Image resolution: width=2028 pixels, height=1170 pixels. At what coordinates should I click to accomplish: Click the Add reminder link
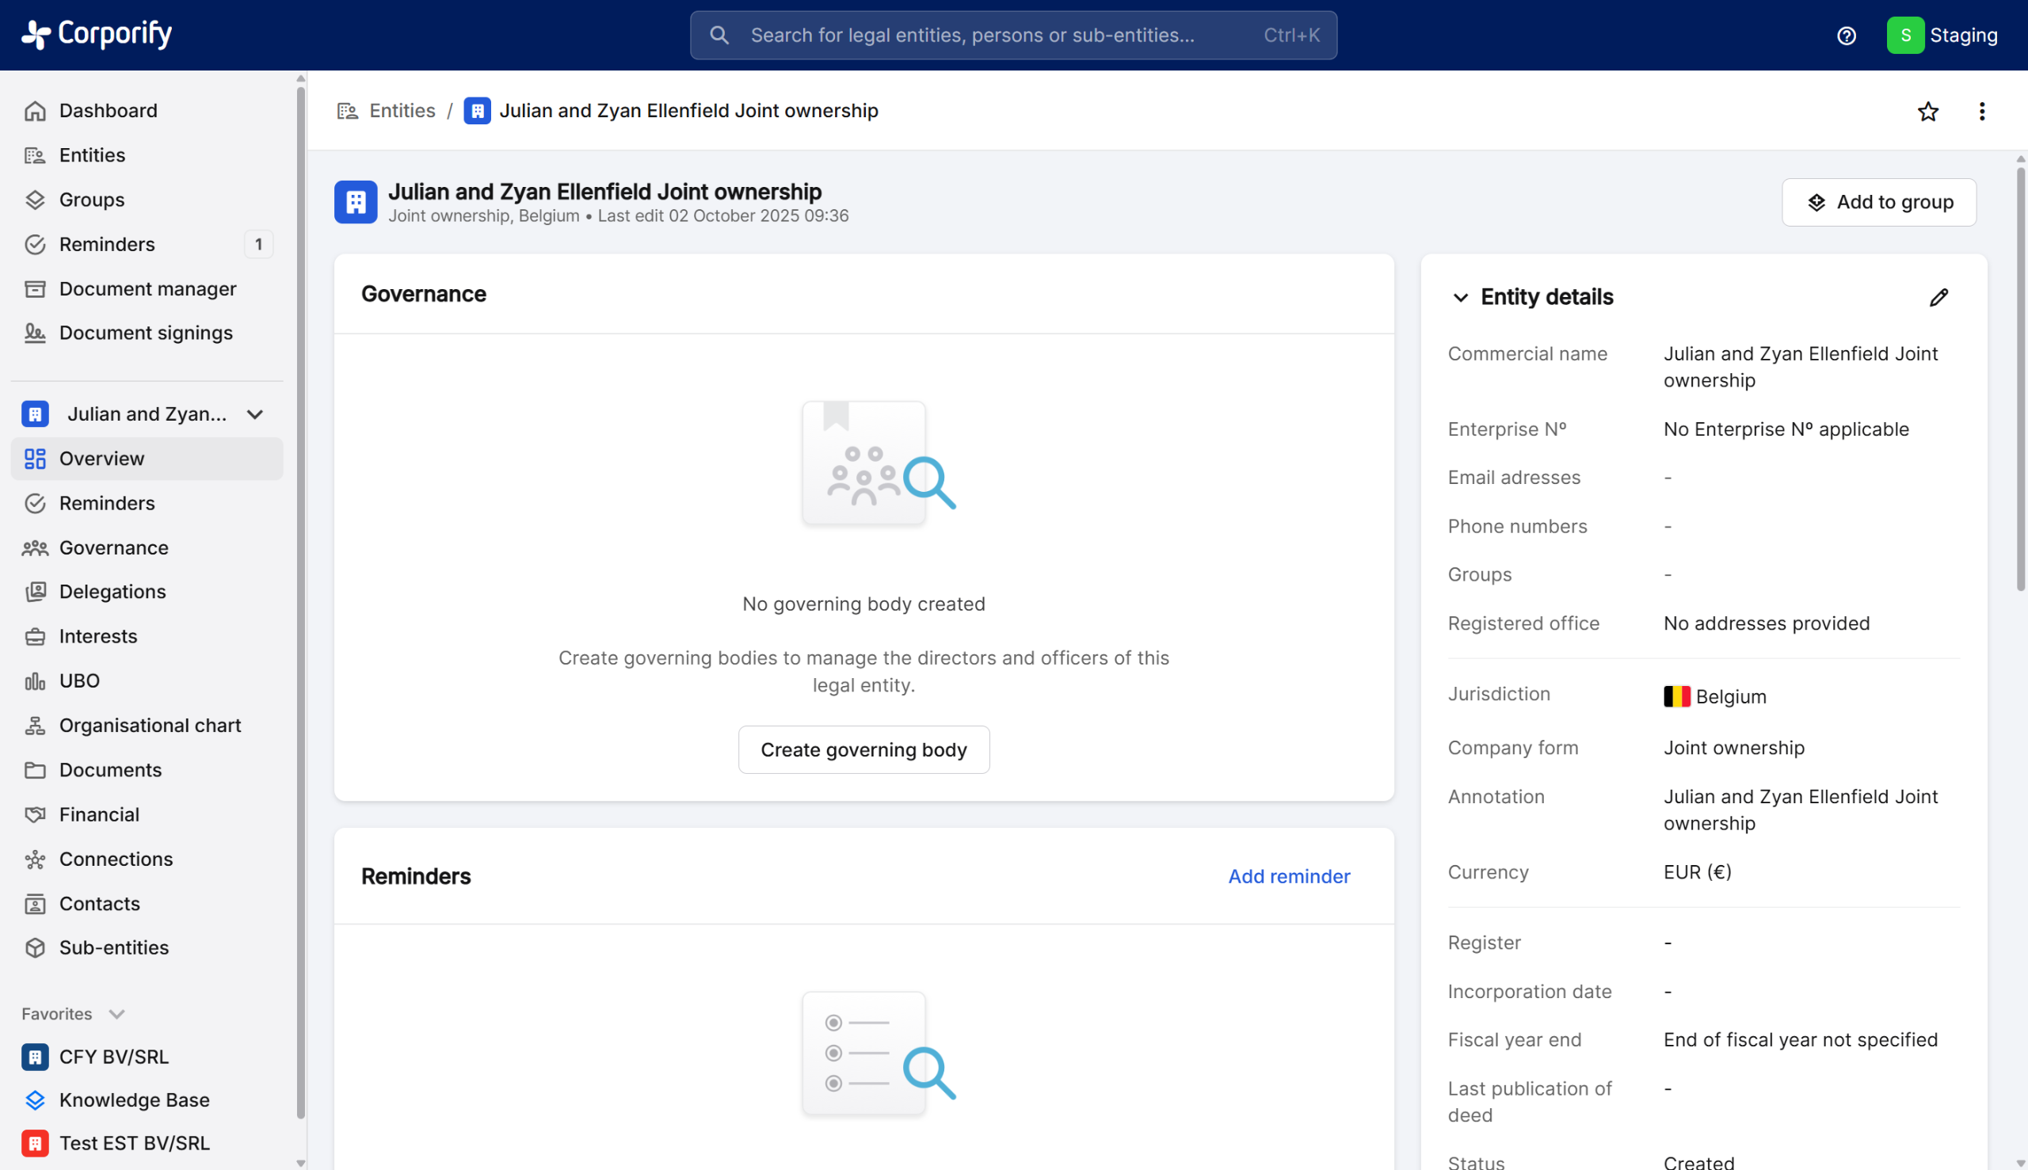1288,876
